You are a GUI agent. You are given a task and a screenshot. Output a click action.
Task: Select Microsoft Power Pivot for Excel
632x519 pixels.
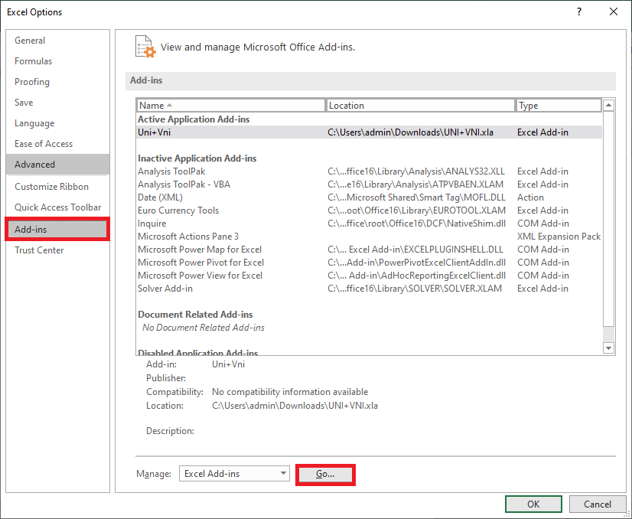(x=370, y=262)
